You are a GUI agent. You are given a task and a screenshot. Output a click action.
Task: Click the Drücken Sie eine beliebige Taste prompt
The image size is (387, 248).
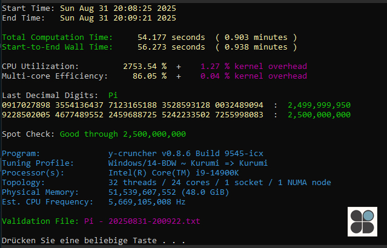tap(93, 240)
